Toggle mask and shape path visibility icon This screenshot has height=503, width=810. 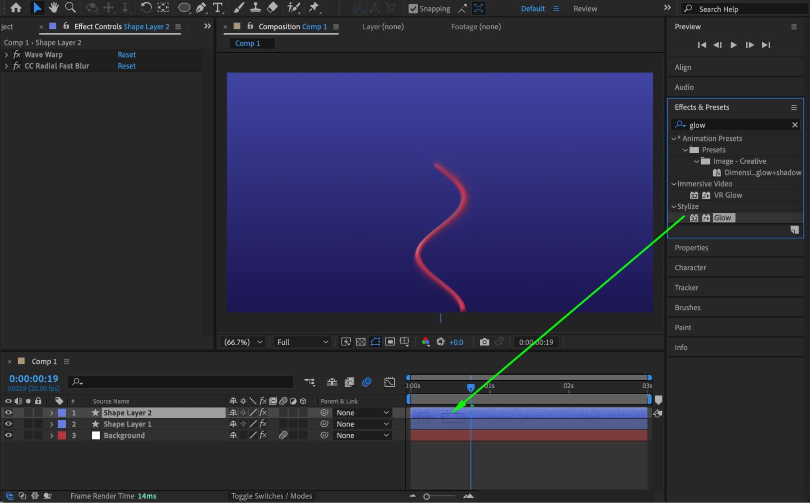(376, 342)
